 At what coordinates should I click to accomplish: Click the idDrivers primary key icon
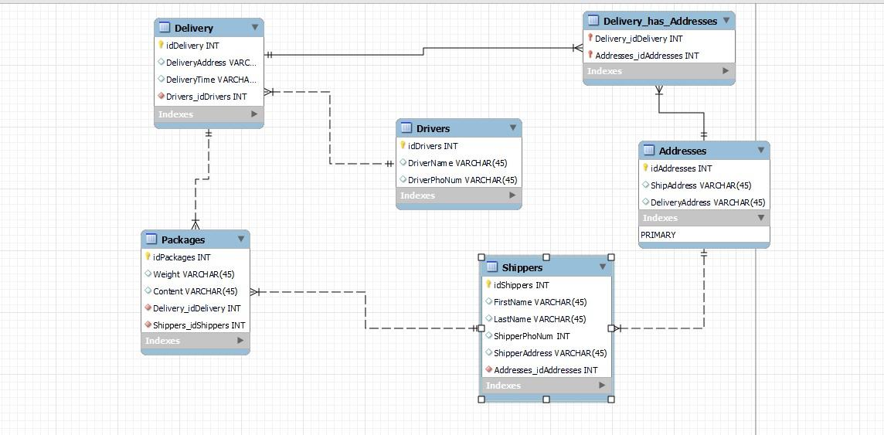tap(403, 145)
